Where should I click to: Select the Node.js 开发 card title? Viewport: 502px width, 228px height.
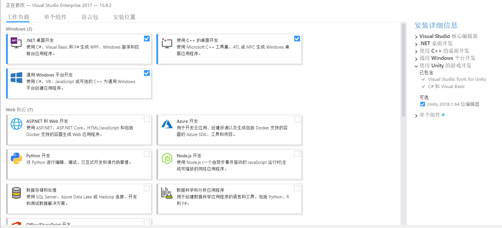point(189,156)
